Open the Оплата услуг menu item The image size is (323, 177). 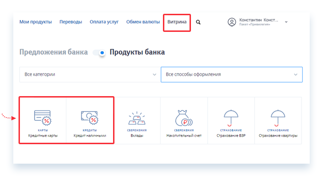tap(104, 22)
